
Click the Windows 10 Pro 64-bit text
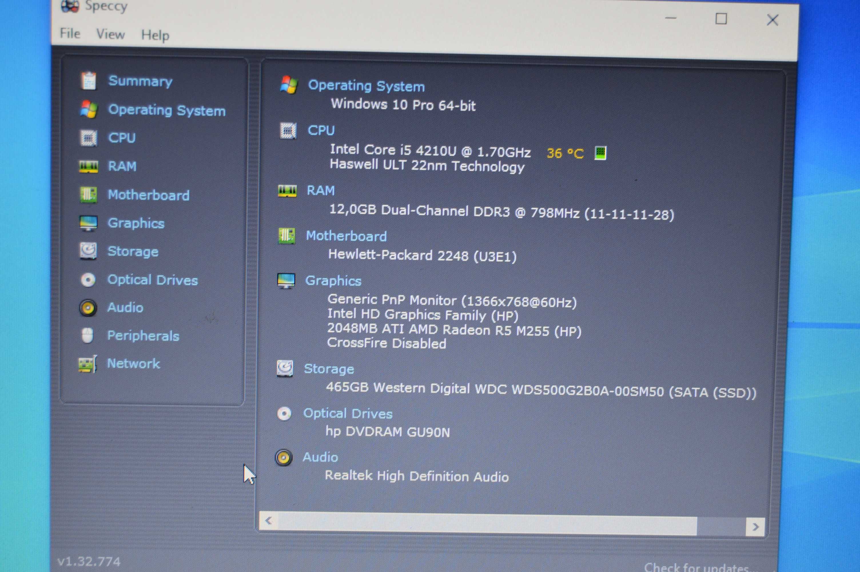pos(403,105)
